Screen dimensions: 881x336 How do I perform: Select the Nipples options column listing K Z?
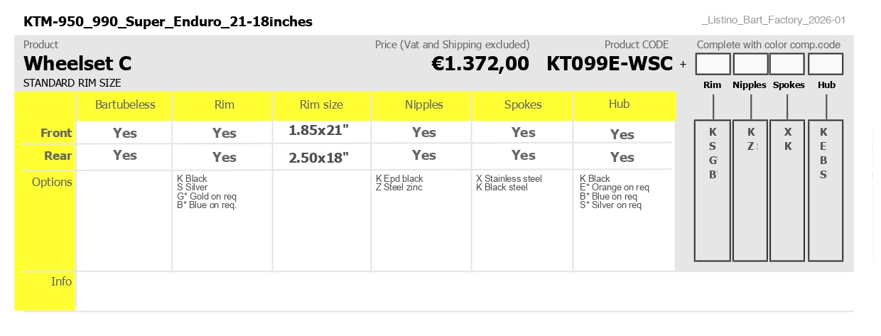pos(750,190)
